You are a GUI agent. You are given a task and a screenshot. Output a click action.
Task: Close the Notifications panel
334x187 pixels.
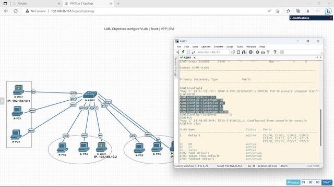(x=331, y=18)
